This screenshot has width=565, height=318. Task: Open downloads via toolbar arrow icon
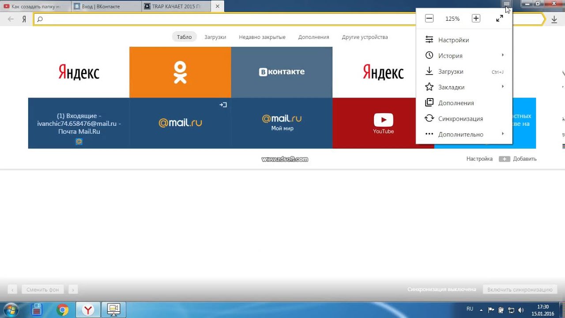[x=554, y=19]
